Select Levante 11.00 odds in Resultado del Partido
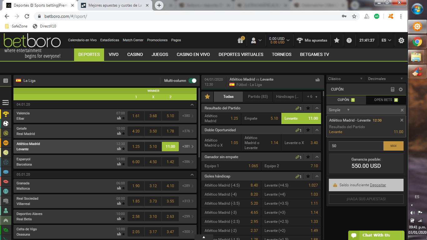 click(301, 118)
